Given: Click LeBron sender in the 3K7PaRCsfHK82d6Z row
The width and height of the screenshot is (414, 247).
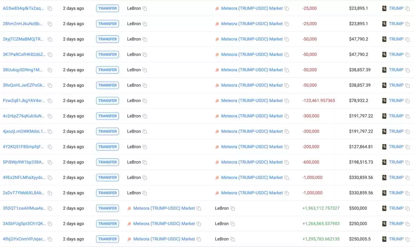Looking at the screenshot, I should (x=134, y=55).
